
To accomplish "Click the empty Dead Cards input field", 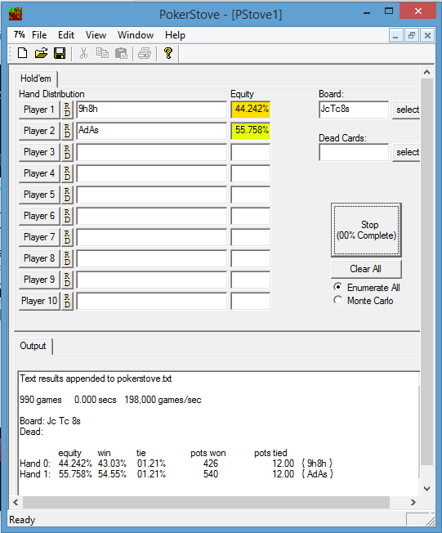I will (x=354, y=152).
